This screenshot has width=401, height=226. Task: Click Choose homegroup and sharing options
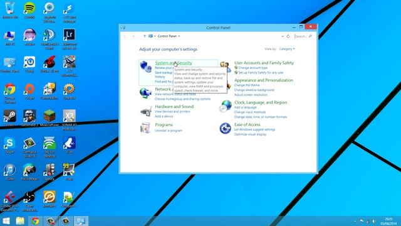[182, 99]
